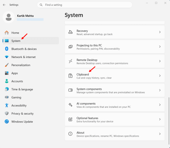Open Accounts section label

click(x=17, y=81)
